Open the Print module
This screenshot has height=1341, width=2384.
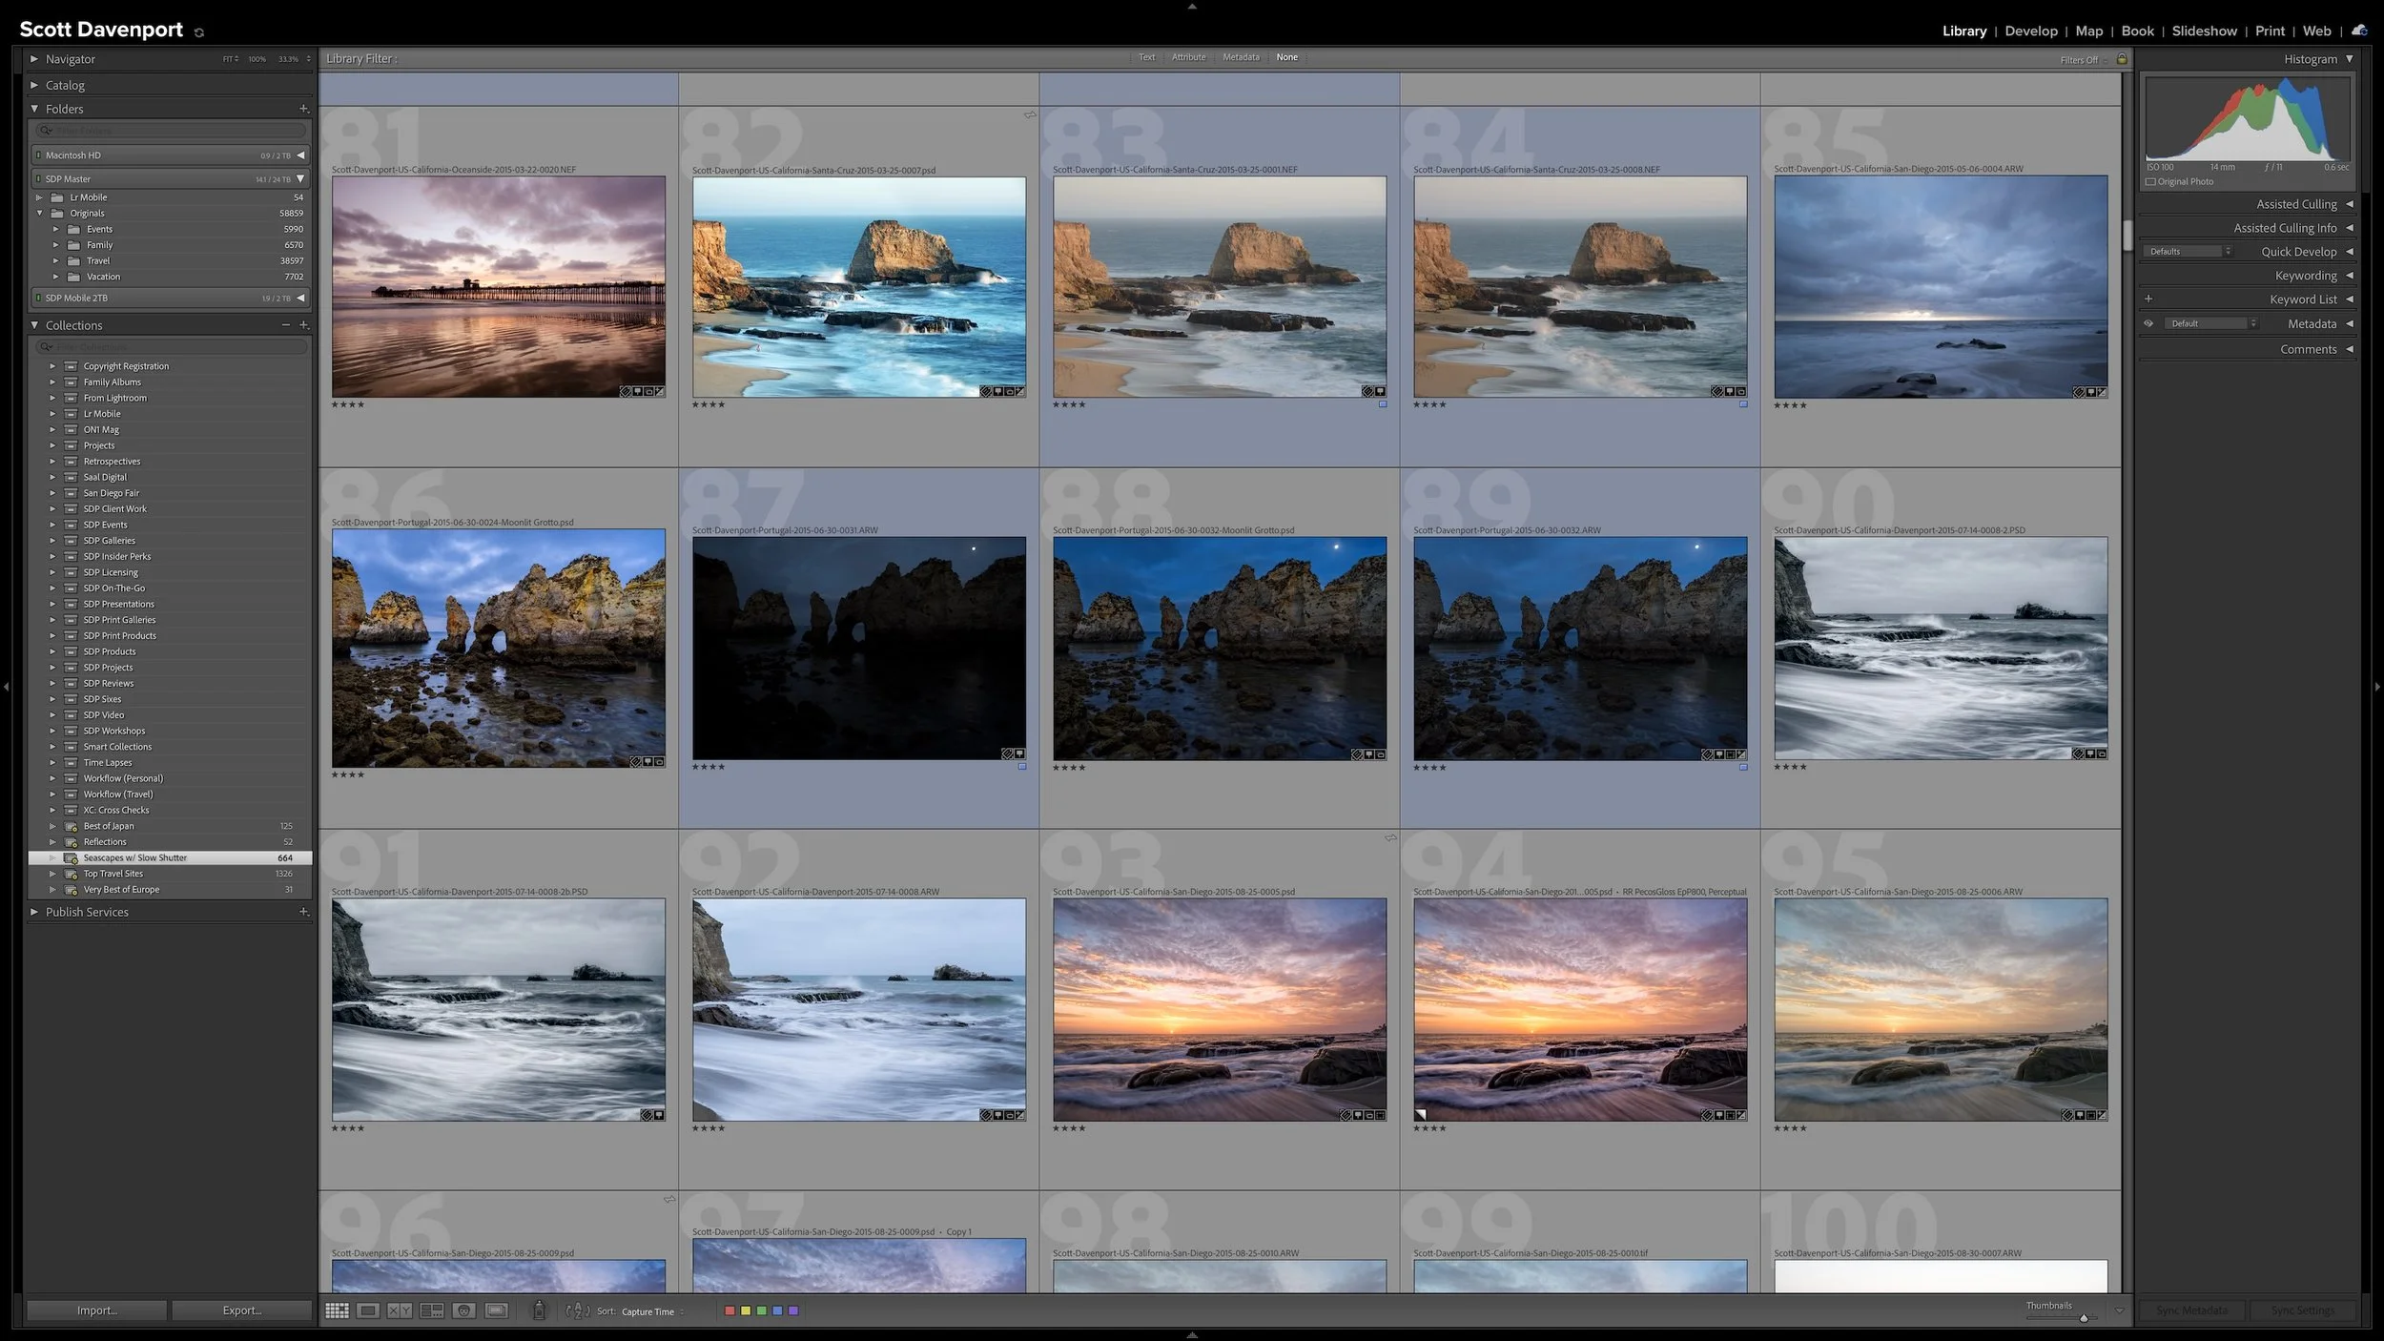(2270, 31)
